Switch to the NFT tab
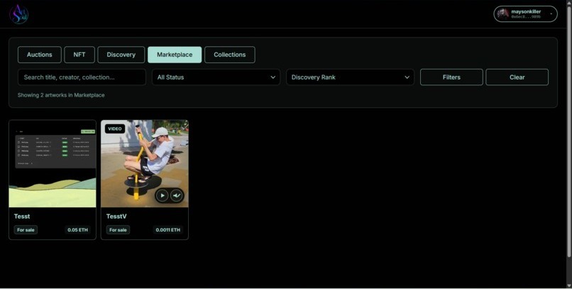The width and height of the screenshot is (572, 289). tap(79, 55)
